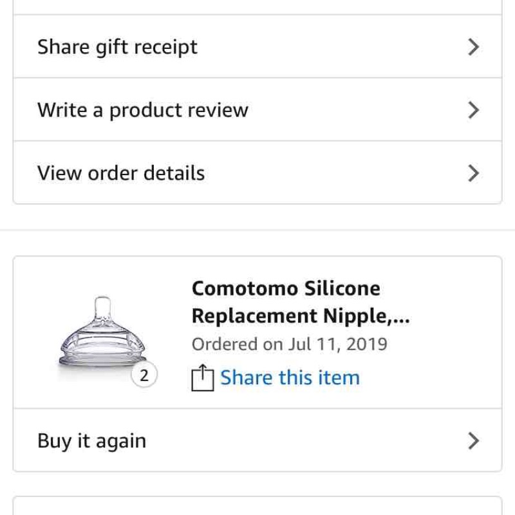The height and width of the screenshot is (515, 515).
Task: Select the Buy it again row
Action: tap(257, 440)
